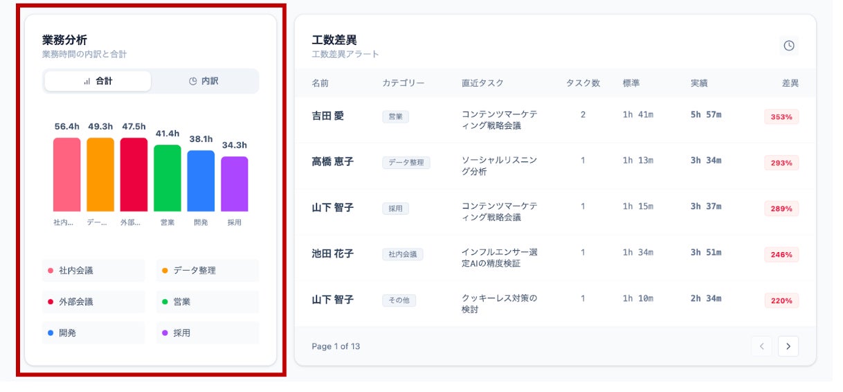Open 吉田 愛 row
Viewport: 843px width, 392px height.
pos(328,116)
